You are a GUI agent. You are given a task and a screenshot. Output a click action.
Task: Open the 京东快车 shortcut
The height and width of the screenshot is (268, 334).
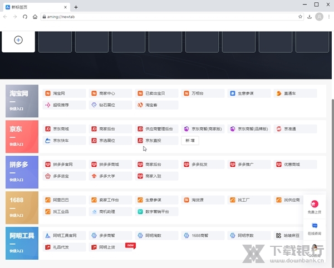click(64, 141)
